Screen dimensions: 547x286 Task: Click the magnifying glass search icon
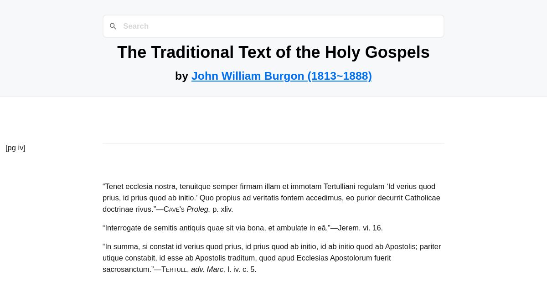point(113,26)
